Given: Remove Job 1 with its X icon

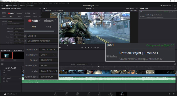Looking at the screenshot, I should [x=175, y=12].
